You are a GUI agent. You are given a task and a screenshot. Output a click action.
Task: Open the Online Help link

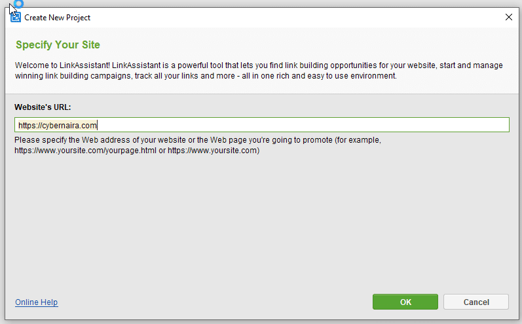(37, 302)
